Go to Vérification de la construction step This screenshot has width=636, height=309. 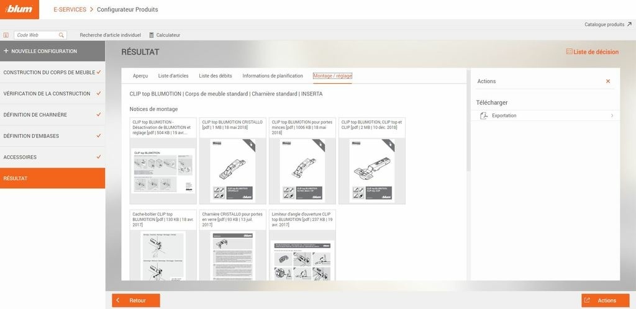pos(52,94)
